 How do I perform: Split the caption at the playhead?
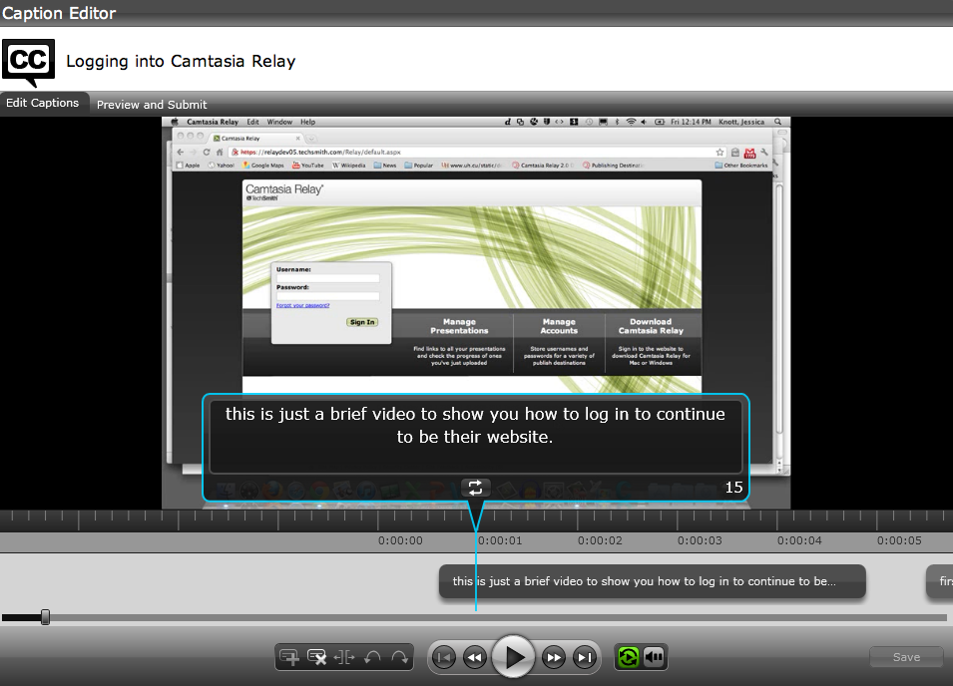[344, 657]
